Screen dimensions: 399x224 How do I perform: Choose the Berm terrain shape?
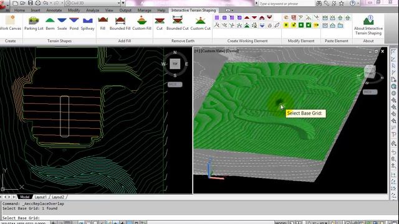click(x=50, y=23)
